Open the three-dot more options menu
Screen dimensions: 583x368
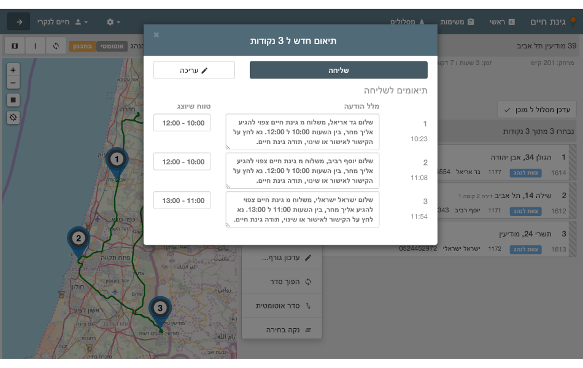[36, 46]
